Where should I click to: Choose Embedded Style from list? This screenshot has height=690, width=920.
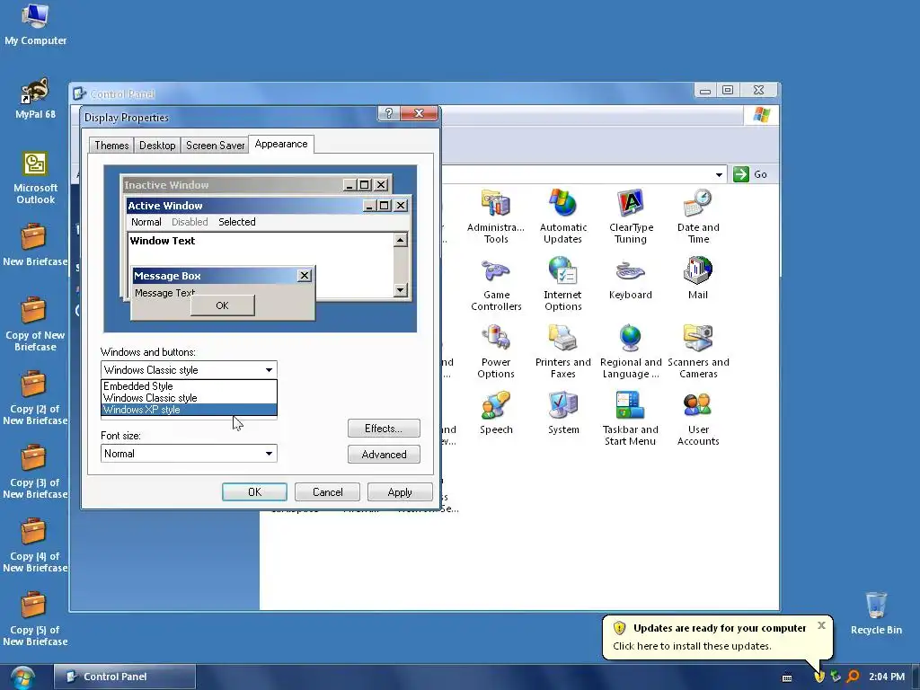[x=189, y=386]
